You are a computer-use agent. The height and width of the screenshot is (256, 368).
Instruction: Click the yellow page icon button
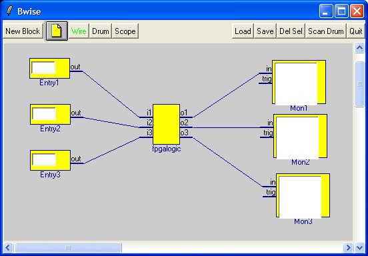(57, 31)
